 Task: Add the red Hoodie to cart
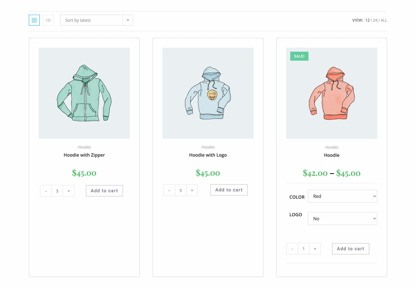(350, 249)
